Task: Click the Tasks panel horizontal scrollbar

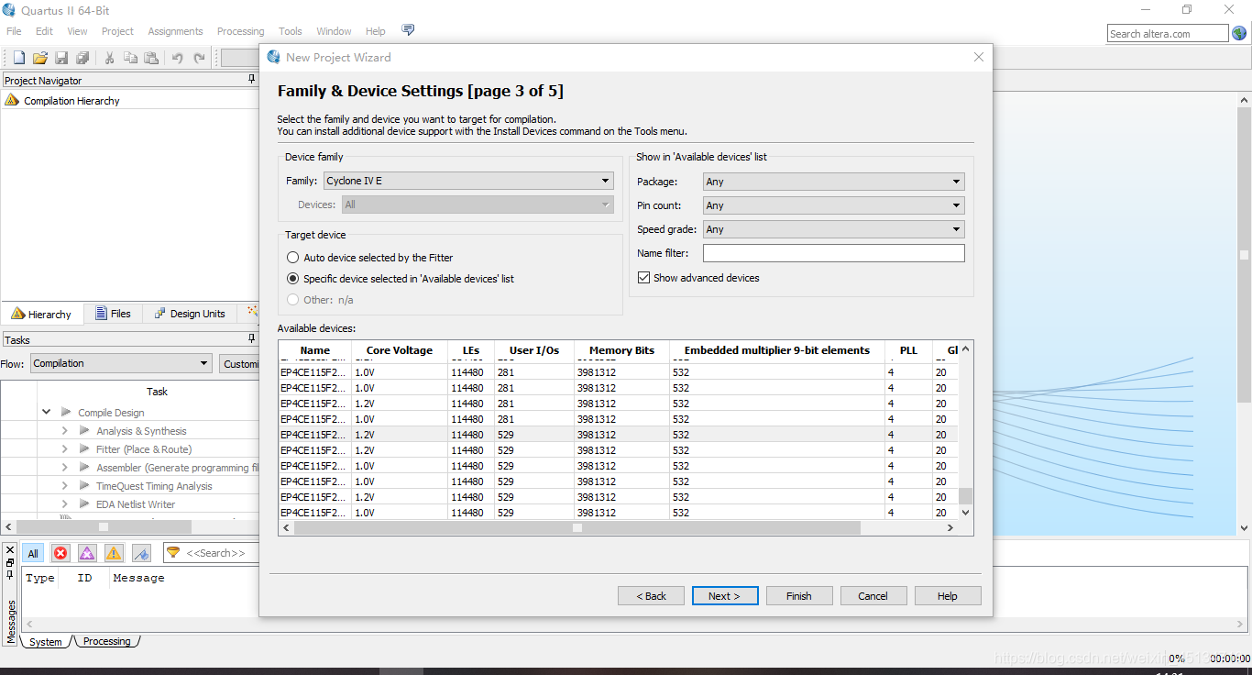Action: [x=104, y=527]
